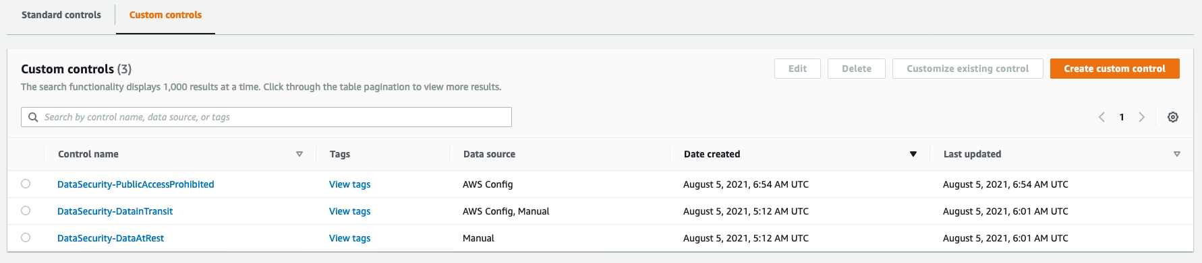Click the Delete button
1202x263 pixels.
tap(857, 69)
